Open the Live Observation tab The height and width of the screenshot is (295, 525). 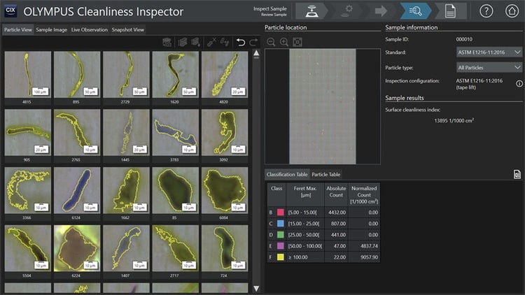point(90,30)
